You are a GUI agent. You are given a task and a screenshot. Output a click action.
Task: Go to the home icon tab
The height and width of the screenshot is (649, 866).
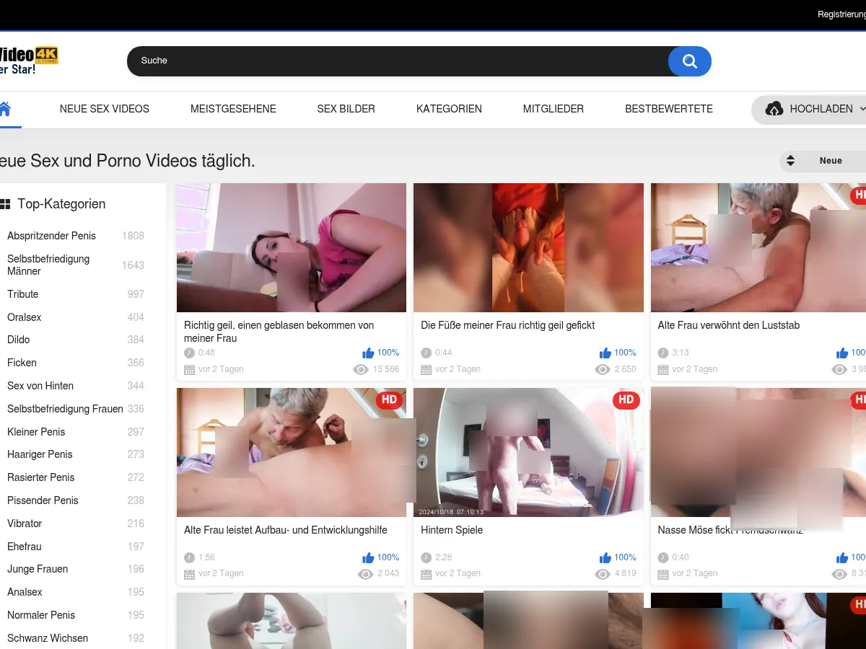pyautogui.click(x=5, y=109)
